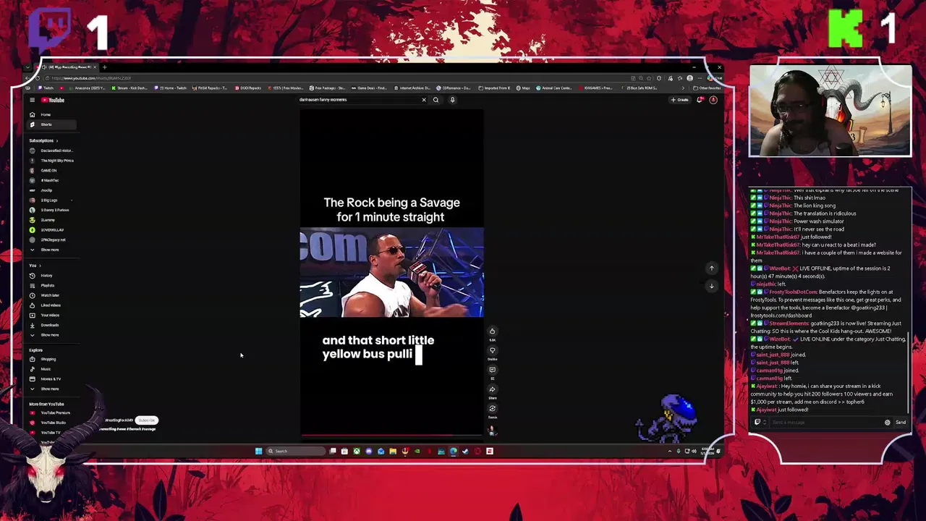This screenshot has width=926, height=521.
Task: Open the chat emote picker icon
Action: 888,423
